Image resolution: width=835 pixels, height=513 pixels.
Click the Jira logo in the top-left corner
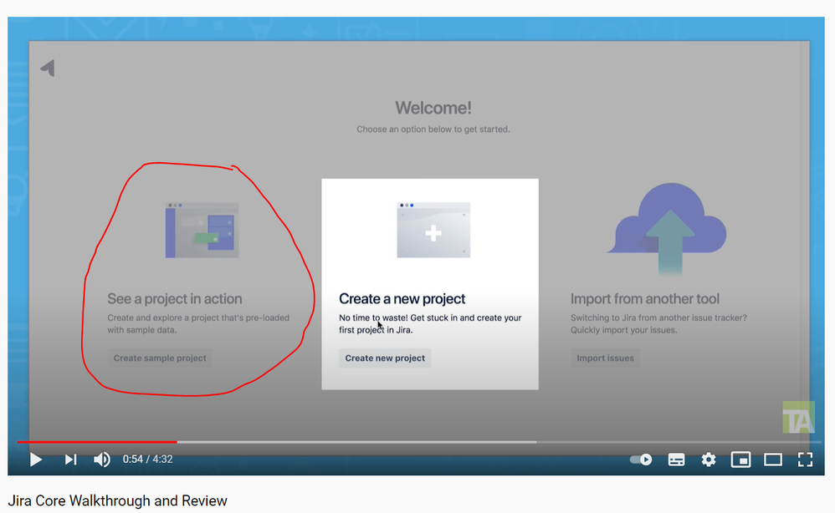point(48,68)
